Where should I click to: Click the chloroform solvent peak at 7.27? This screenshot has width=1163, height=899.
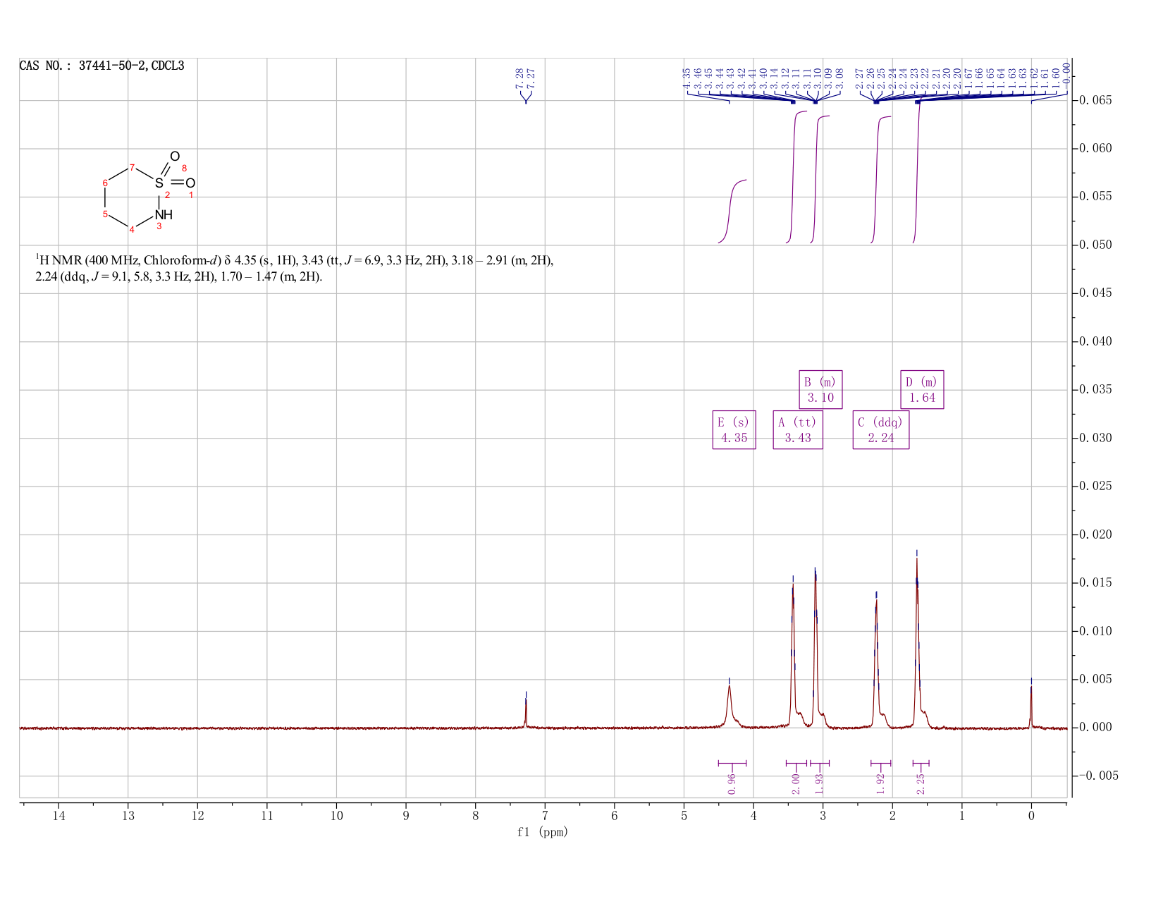(526, 711)
